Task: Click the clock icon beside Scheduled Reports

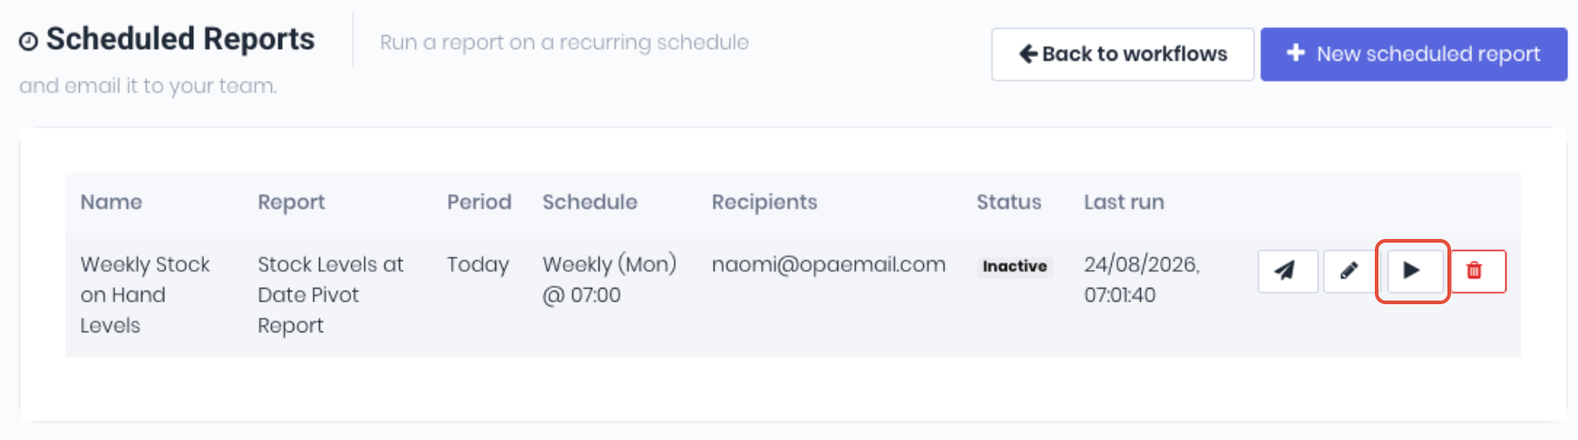Action: click(x=29, y=42)
